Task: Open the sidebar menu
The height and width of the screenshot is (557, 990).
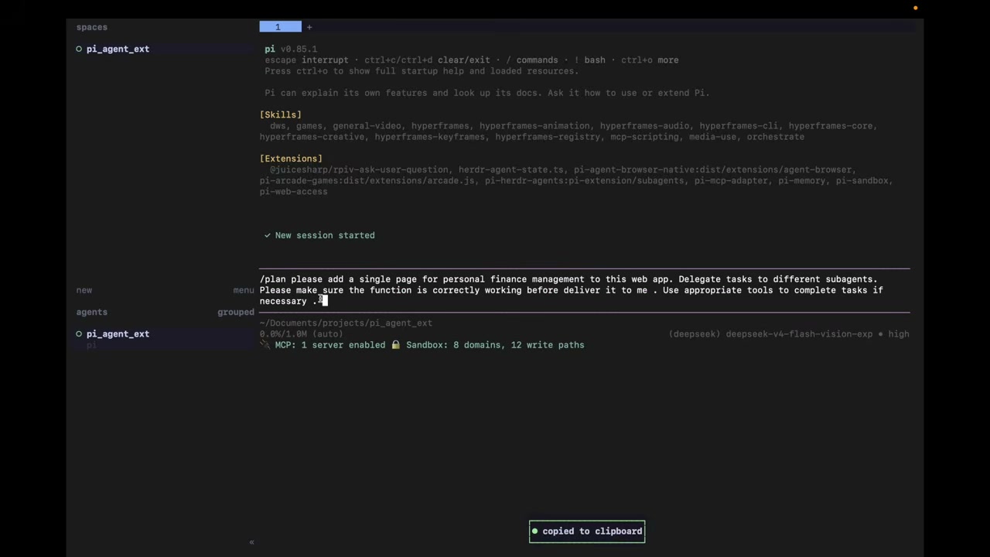Action: (244, 290)
